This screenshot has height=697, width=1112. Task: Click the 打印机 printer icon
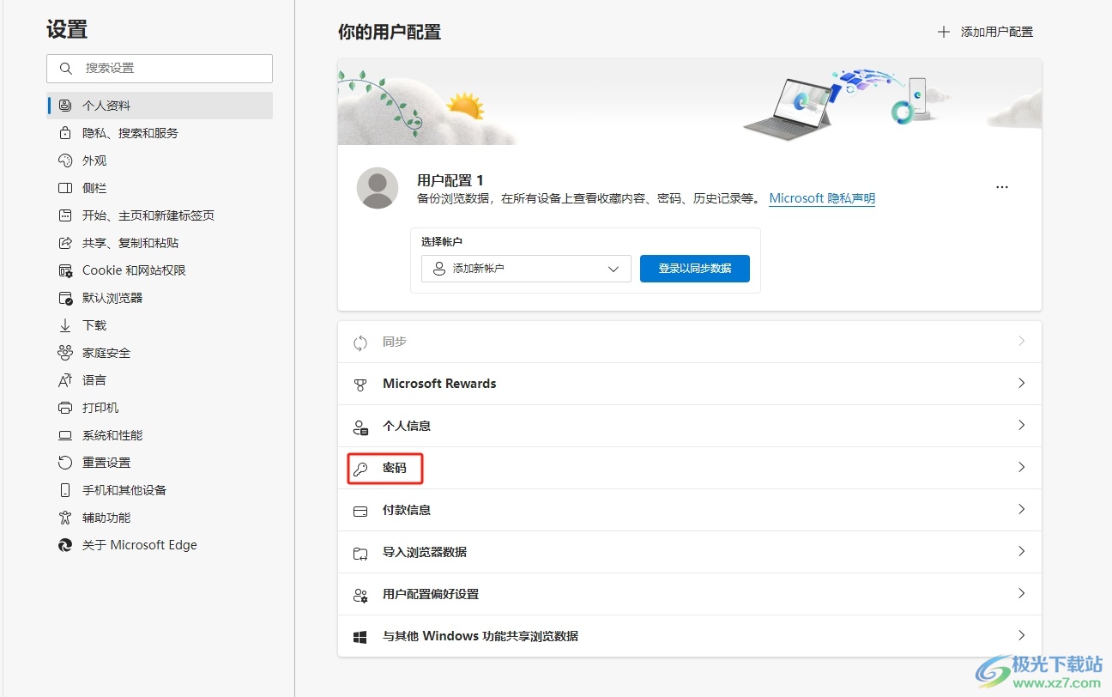(65, 408)
